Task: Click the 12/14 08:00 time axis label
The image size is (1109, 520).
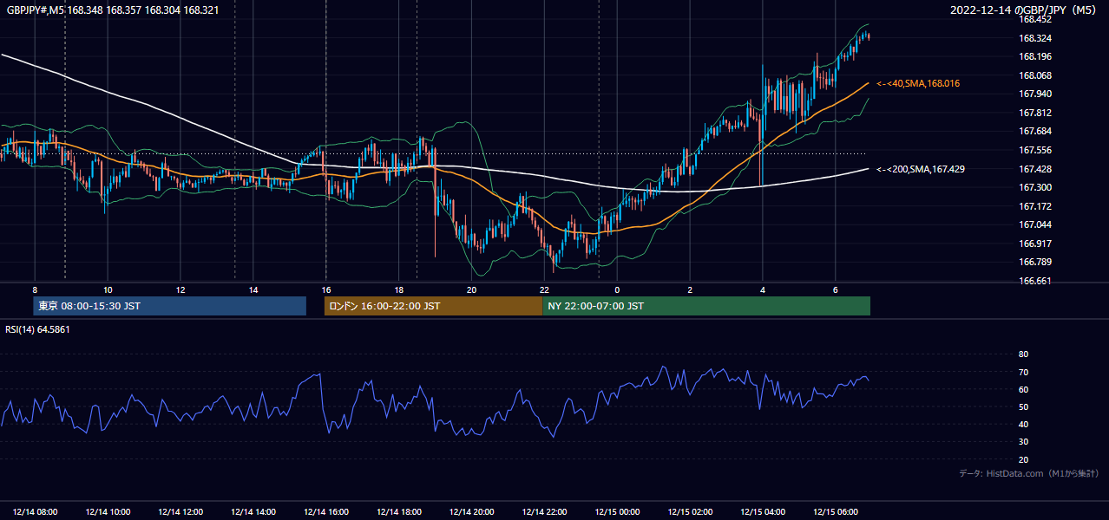Action: point(36,512)
